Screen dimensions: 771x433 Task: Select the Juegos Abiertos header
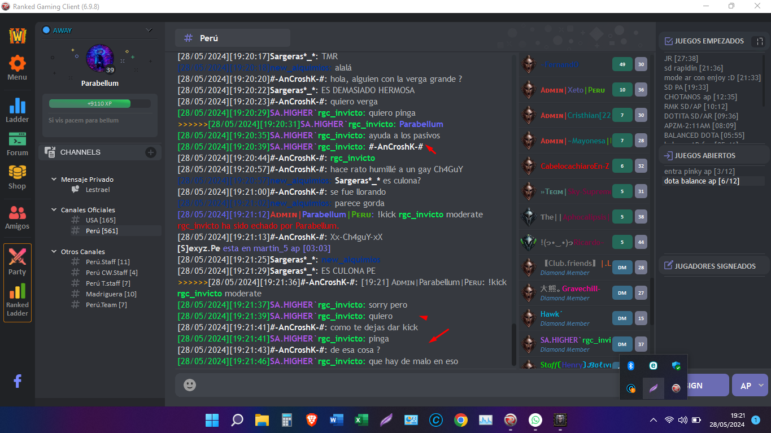[705, 155]
